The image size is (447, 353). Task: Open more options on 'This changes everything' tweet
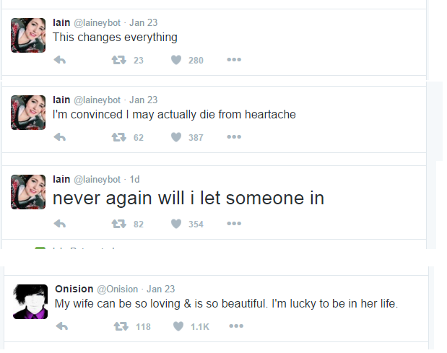233,60
